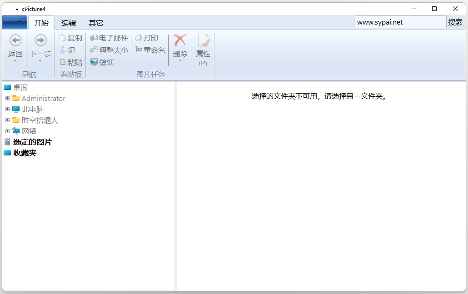The width and height of the screenshot is (468, 294).
Task: Expand the Administrator tree node
Action: pos(7,98)
